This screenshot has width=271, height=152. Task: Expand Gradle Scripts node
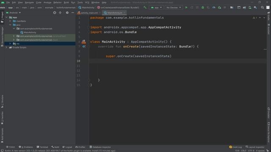pyautogui.click(x=7, y=47)
